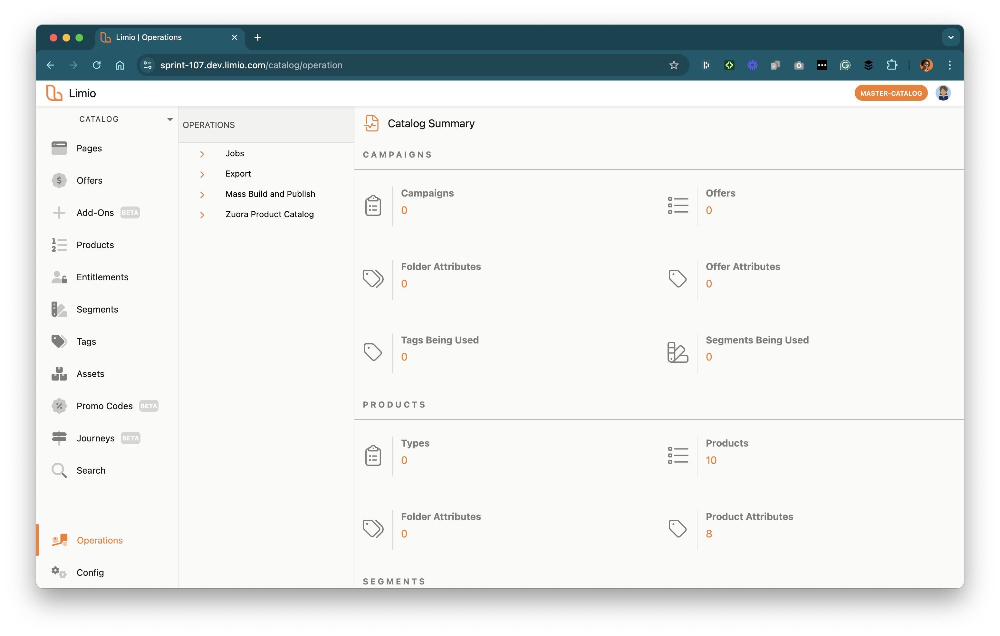Screen dimensions: 1000x636
Task: Open Pages from the catalog sidebar
Action: pos(89,148)
